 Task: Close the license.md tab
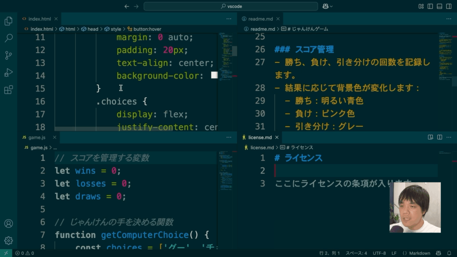277,137
